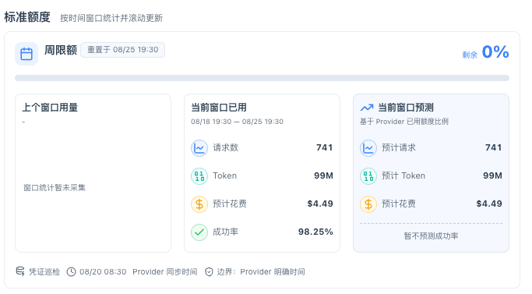Click the database icon beside 凭证巡检
The image size is (532, 294).
pos(20,271)
